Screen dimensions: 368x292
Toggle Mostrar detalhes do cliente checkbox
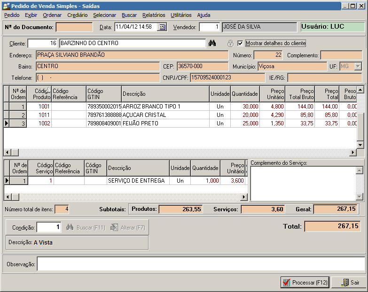pyautogui.click(x=241, y=44)
